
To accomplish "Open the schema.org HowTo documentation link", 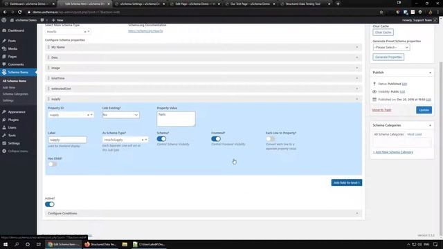I will click(145, 31).
